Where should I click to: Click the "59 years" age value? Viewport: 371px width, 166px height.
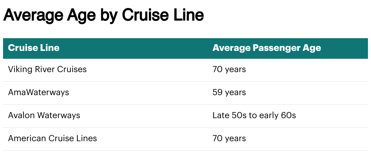click(229, 92)
